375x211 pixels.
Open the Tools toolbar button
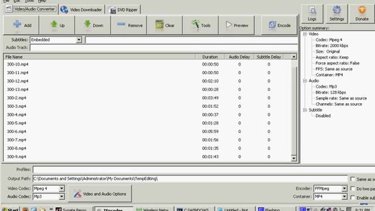200,25
